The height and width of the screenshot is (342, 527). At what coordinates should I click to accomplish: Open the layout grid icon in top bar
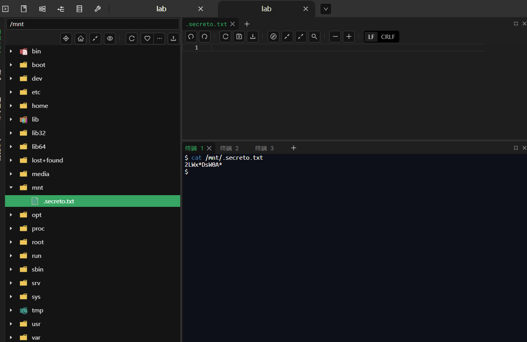[42, 9]
